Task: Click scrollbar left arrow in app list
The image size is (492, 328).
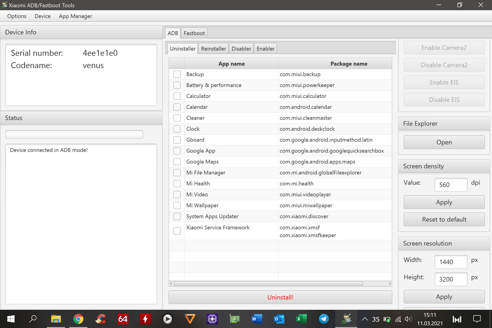Action: pyautogui.click(x=171, y=284)
